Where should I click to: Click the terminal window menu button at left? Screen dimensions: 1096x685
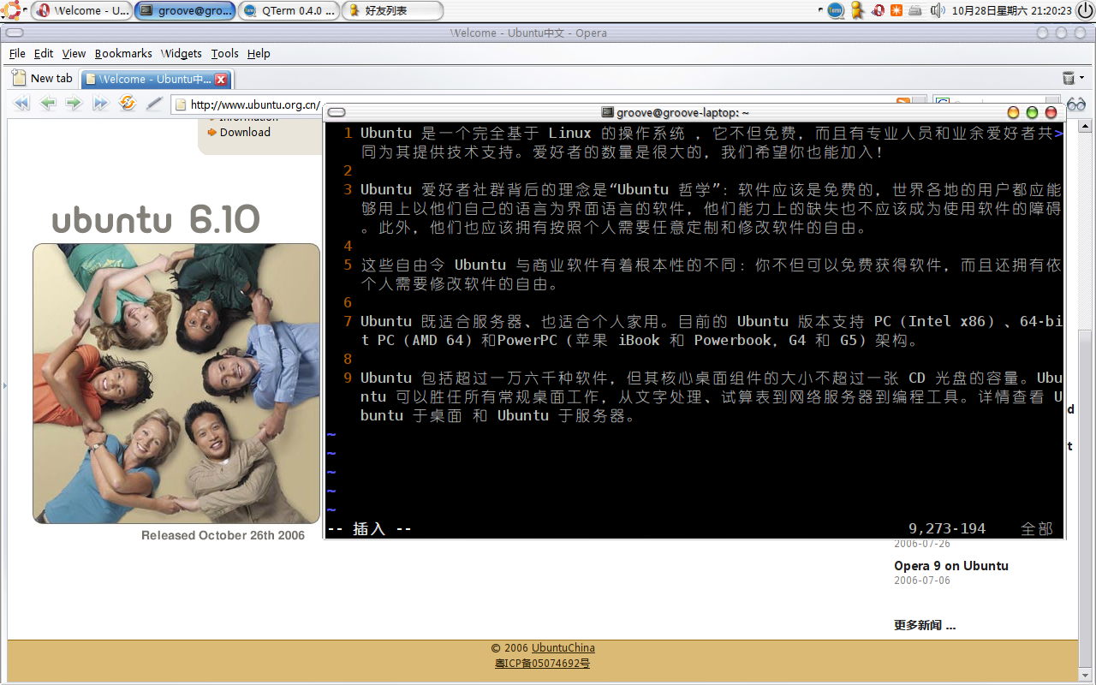pos(337,112)
